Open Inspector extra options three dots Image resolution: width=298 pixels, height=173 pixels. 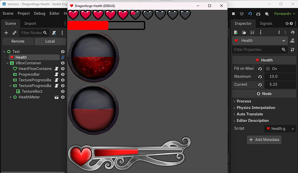pyautogui.click(x=260, y=32)
